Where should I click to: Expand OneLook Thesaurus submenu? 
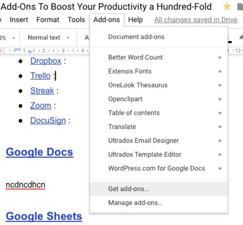159,85
